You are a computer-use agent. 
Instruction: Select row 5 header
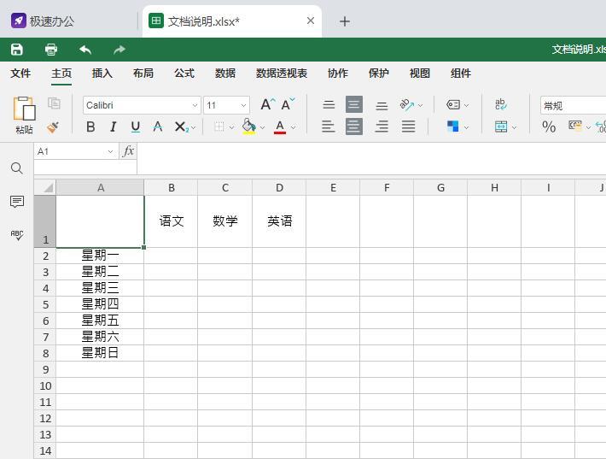click(45, 304)
